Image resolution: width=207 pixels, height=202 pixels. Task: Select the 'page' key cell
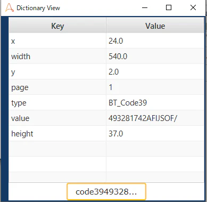click(x=57, y=87)
